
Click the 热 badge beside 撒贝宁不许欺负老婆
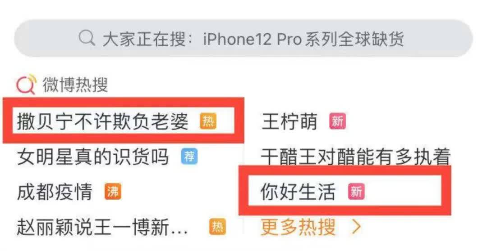click(x=208, y=121)
